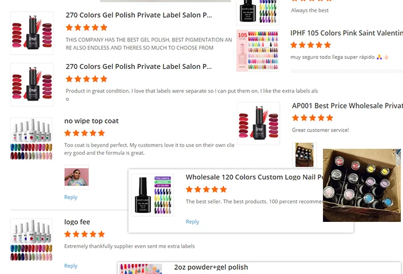Click Reply under the Wholesale 120 Colors review
Screen dimensions: 403x274
tap(192, 221)
